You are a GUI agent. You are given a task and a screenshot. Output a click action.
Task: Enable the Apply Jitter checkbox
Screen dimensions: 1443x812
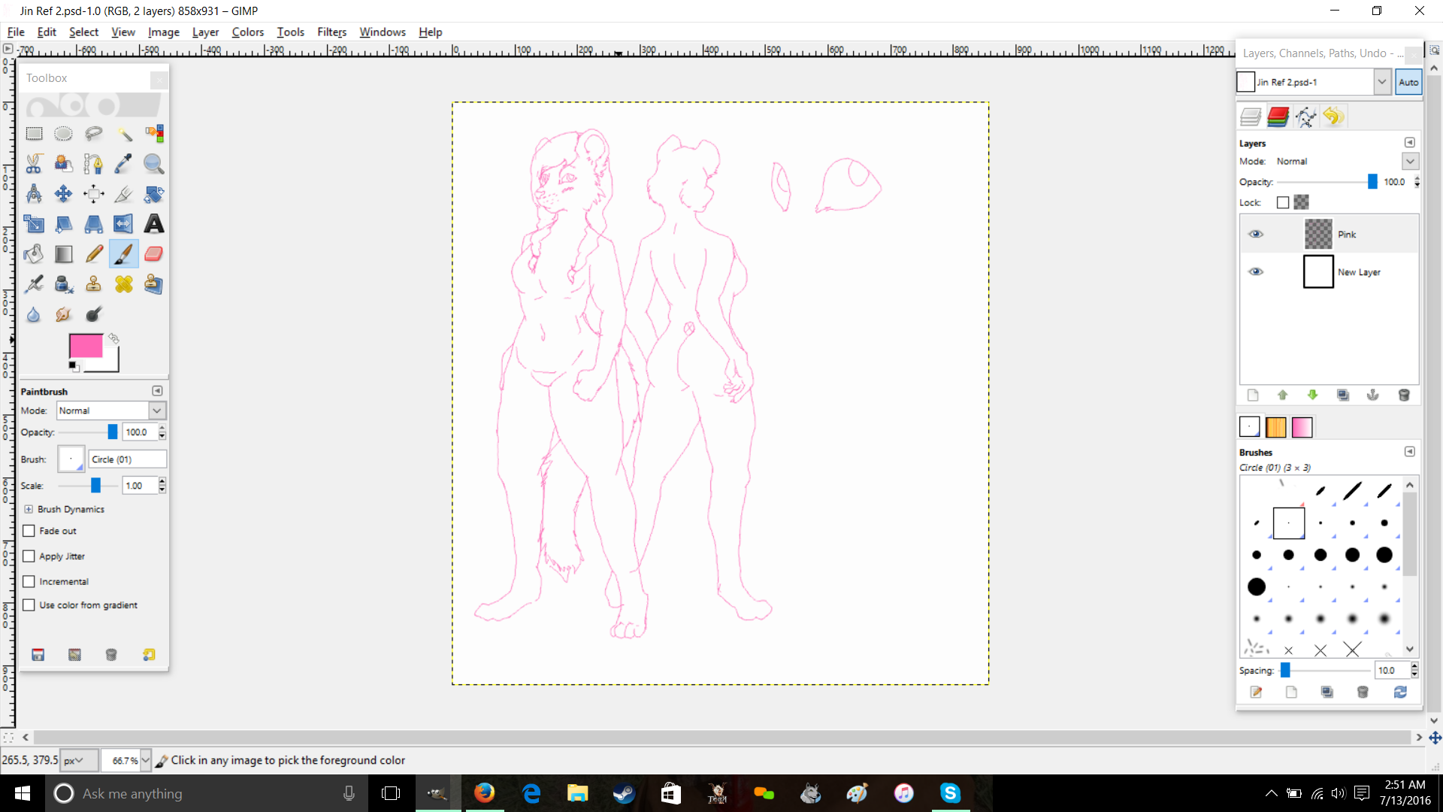(x=29, y=556)
